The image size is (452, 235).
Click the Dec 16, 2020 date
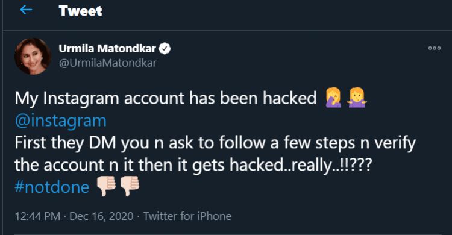[x=101, y=216]
